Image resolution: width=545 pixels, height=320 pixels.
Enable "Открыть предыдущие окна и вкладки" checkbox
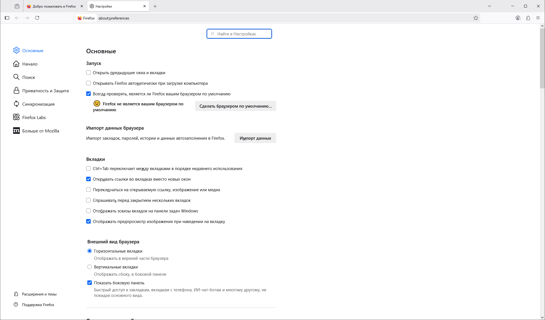(x=88, y=73)
